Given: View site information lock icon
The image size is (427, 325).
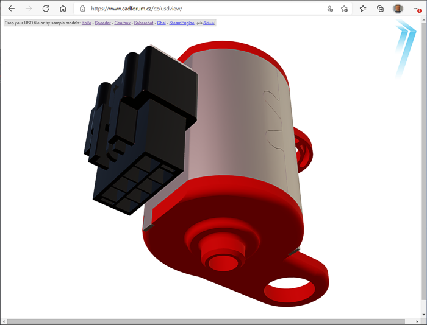Looking at the screenshot, I should point(82,9).
